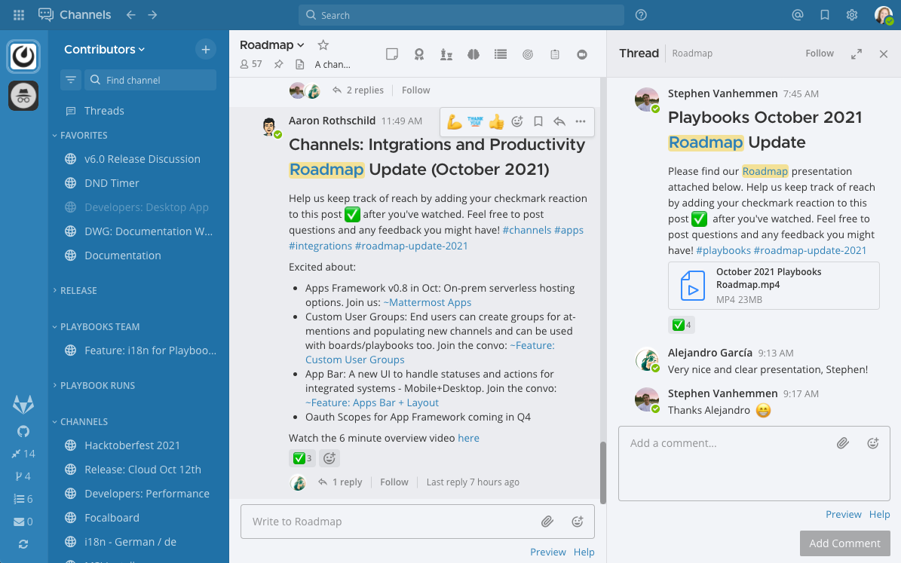The width and height of the screenshot is (901, 563).
Task: Click the #roadmap-update-2021 hashtag link
Action: coord(412,246)
